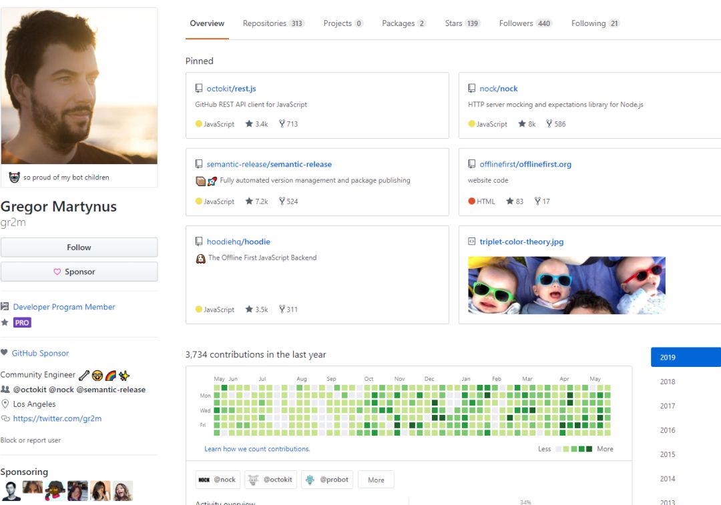
Task: Filter activity by @octokit organization
Action: tap(271, 480)
